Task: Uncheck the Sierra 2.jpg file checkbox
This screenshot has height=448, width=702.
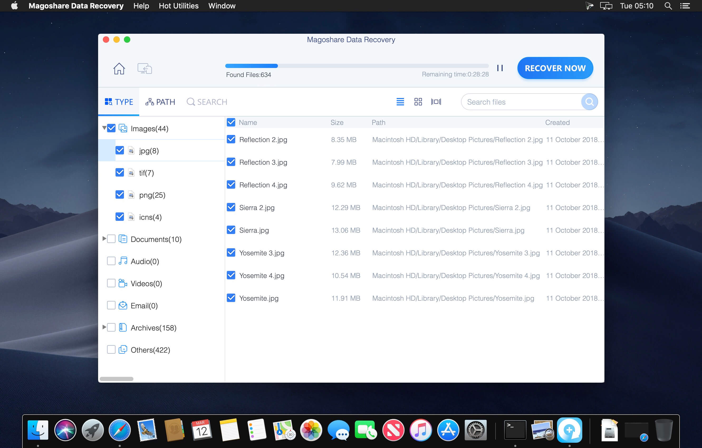Action: click(231, 207)
